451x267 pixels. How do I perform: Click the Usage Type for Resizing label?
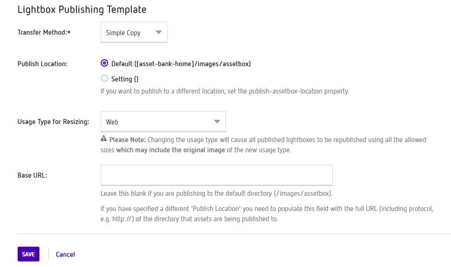coord(53,122)
